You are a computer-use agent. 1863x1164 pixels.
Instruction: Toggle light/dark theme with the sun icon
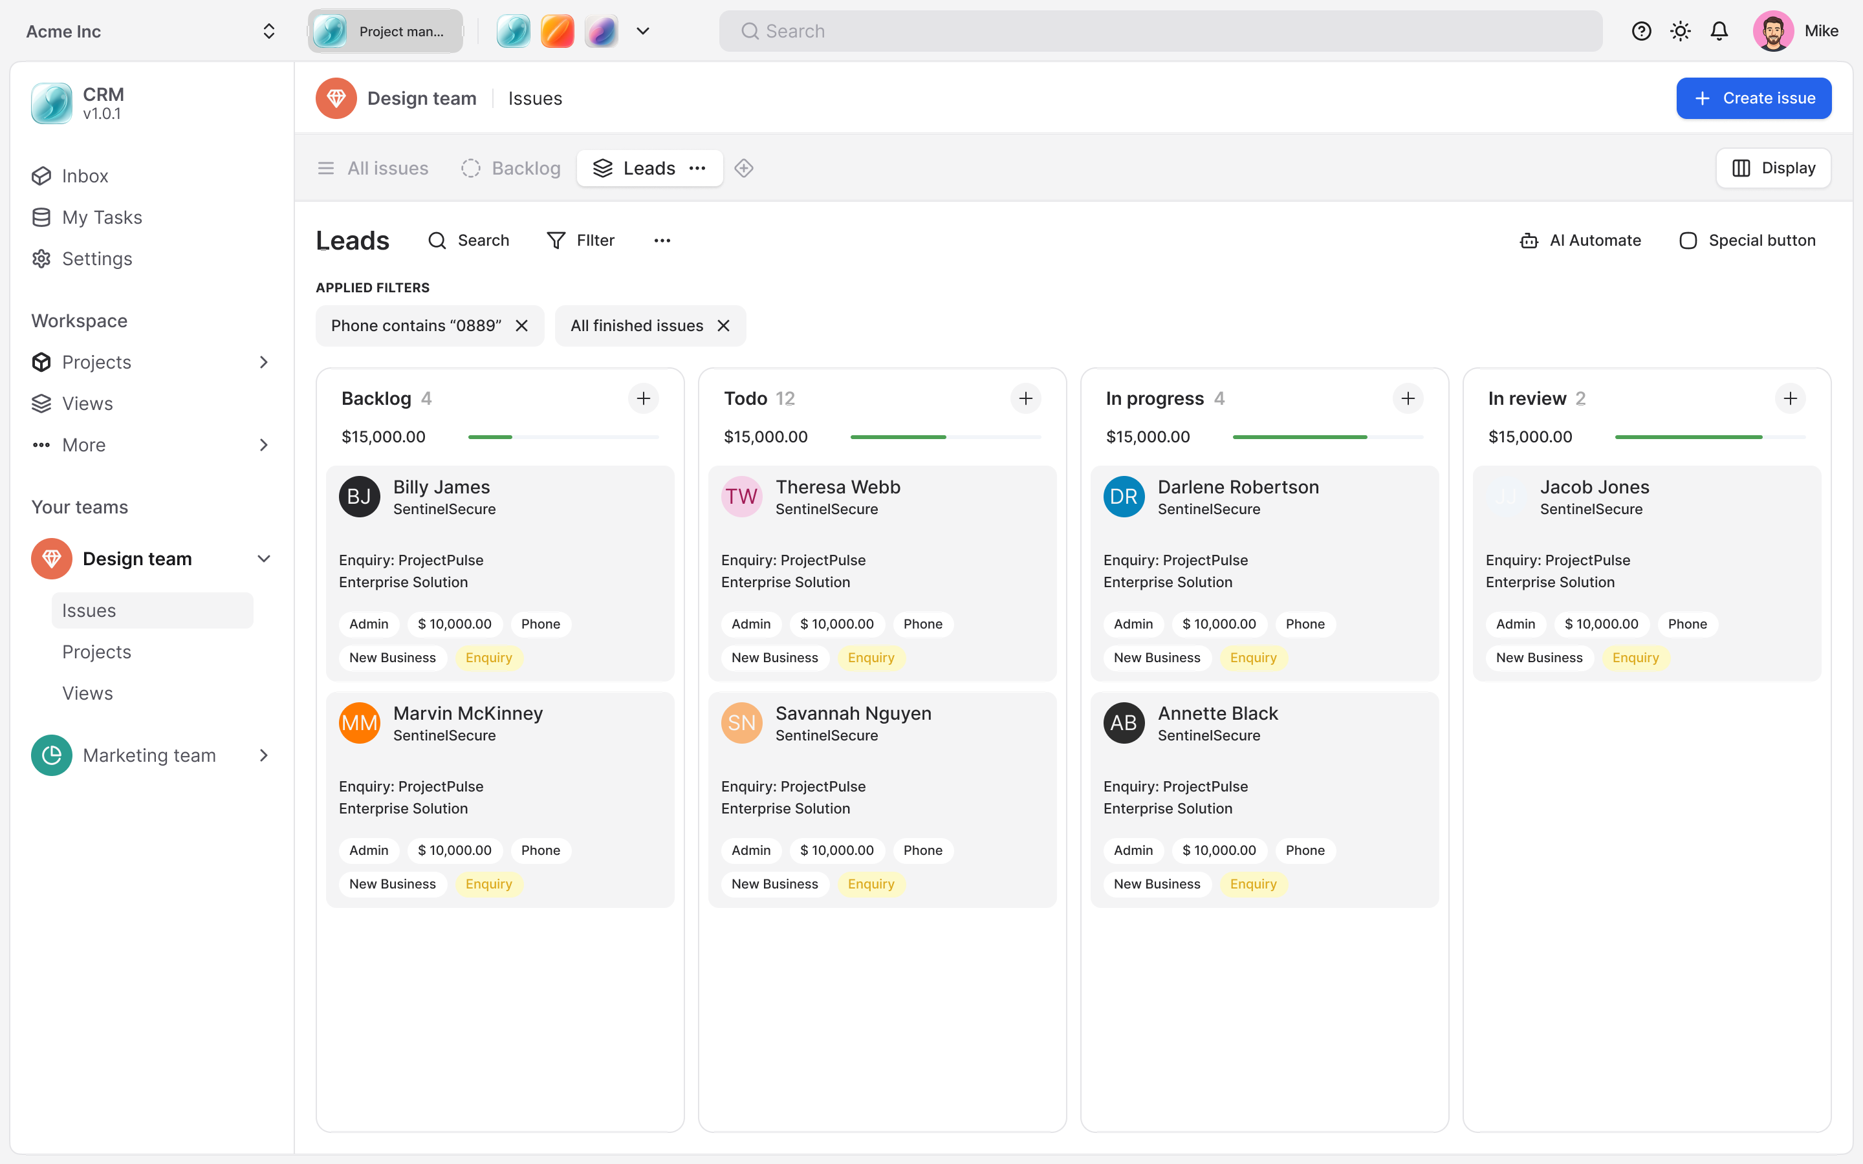1680,31
